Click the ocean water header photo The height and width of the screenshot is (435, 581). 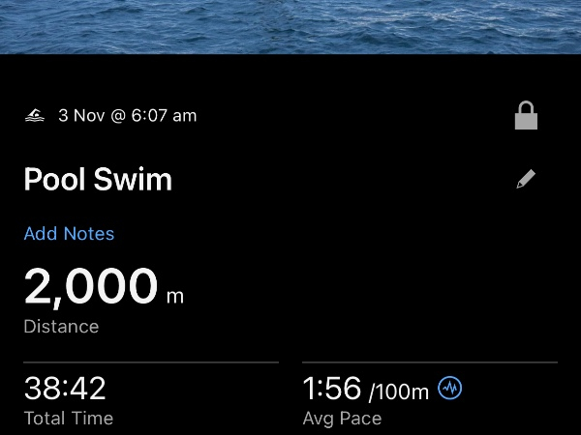[x=290, y=26]
